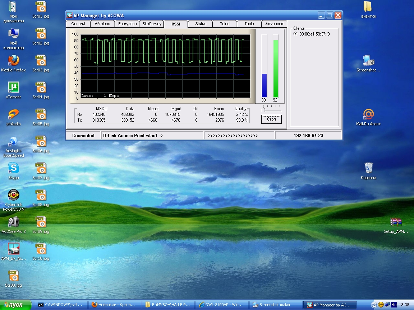414x310 pixels.
Task: Click the Пуск start button
Action: [14, 305]
